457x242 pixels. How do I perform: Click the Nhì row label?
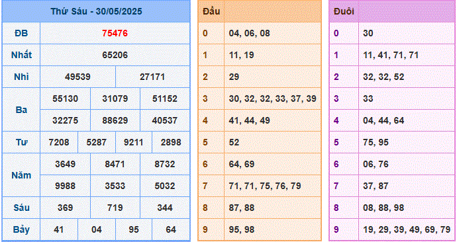[21, 77]
